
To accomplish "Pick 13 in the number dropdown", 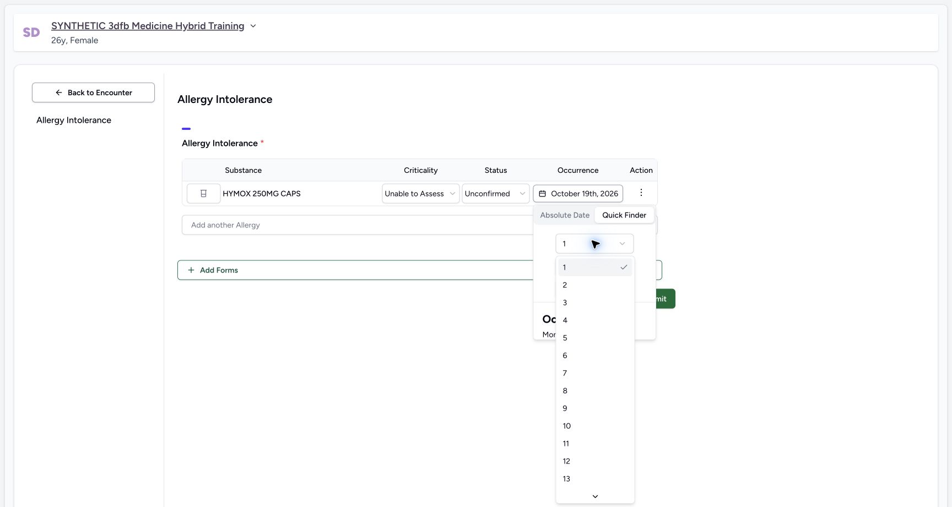I will [x=595, y=479].
